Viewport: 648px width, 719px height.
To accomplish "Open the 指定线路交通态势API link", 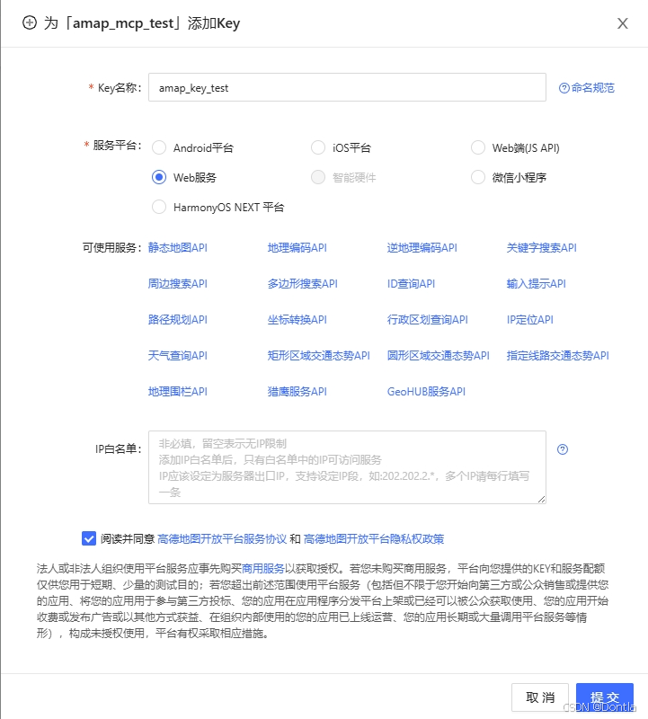I will coord(557,355).
